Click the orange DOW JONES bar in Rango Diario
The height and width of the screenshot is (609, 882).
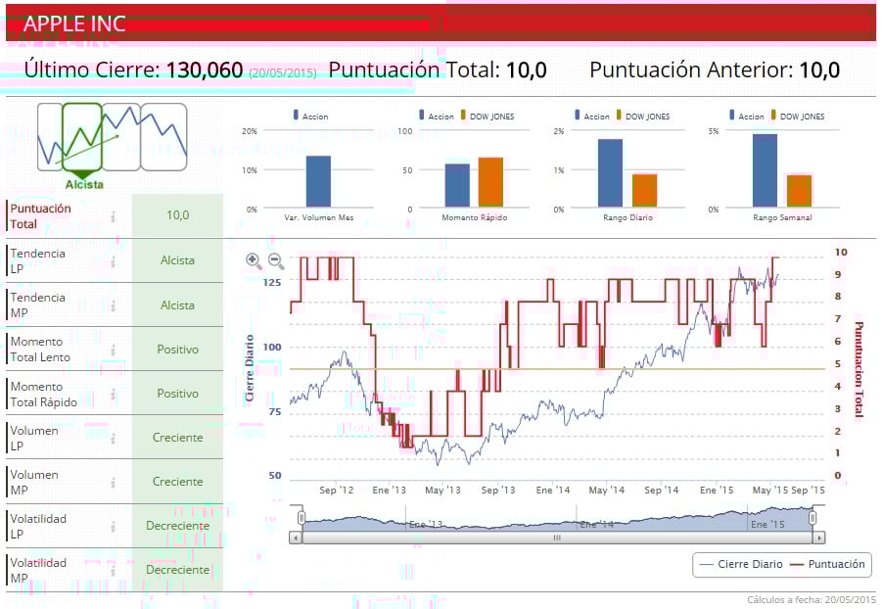pos(645,191)
